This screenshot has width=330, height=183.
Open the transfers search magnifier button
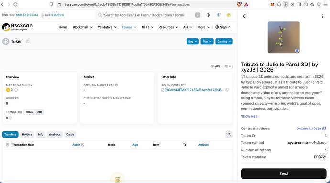click(229, 134)
